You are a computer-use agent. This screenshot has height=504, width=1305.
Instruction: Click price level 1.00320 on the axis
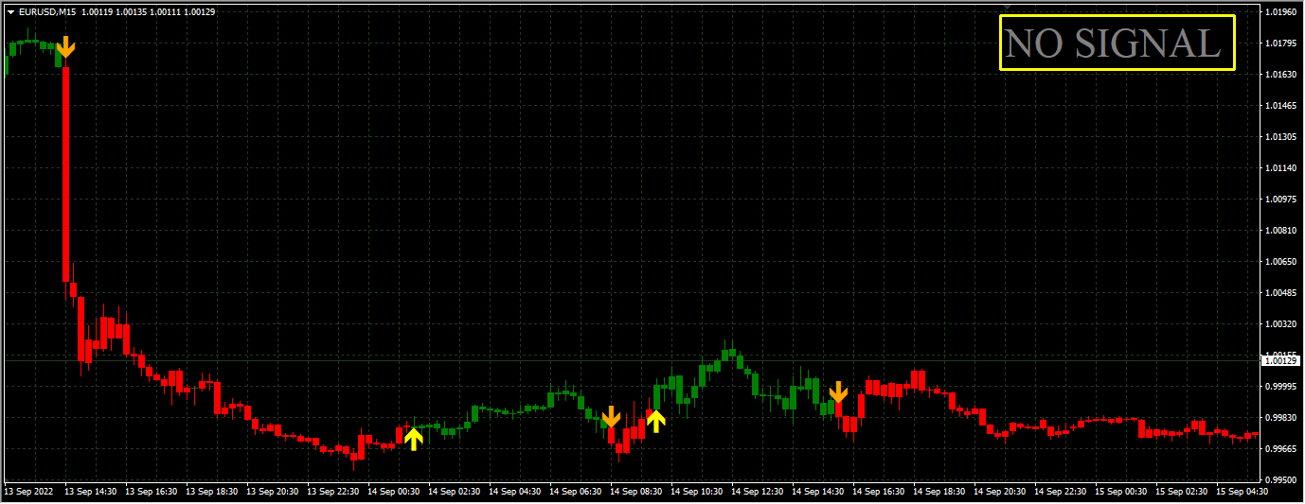(x=1279, y=324)
